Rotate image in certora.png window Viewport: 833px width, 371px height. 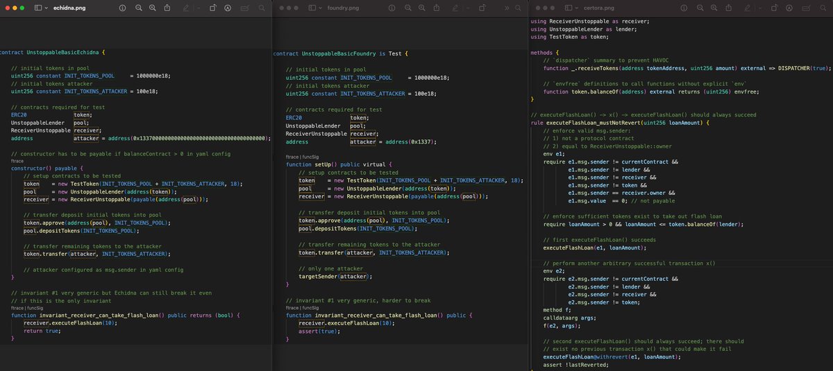pyautogui.click(x=774, y=8)
